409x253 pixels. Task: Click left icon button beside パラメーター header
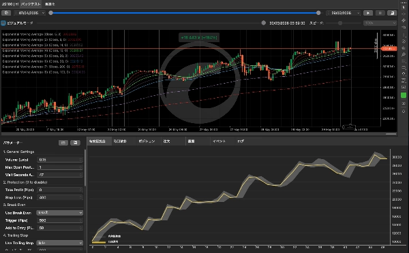[63, 143]
